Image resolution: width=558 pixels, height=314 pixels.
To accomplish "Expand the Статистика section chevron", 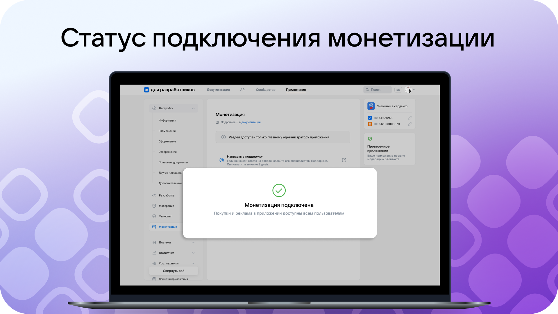I will [x=193, y=253].
